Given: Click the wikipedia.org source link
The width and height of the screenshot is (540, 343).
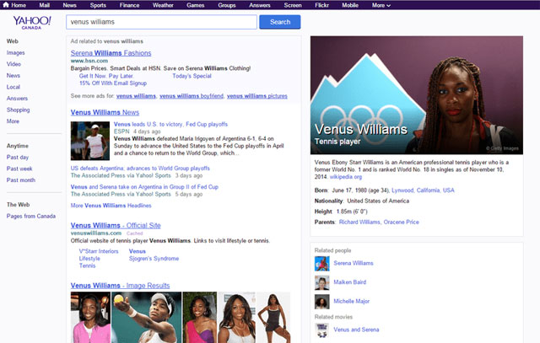Looking at the screenshot, I should click(x=346, y=177).
